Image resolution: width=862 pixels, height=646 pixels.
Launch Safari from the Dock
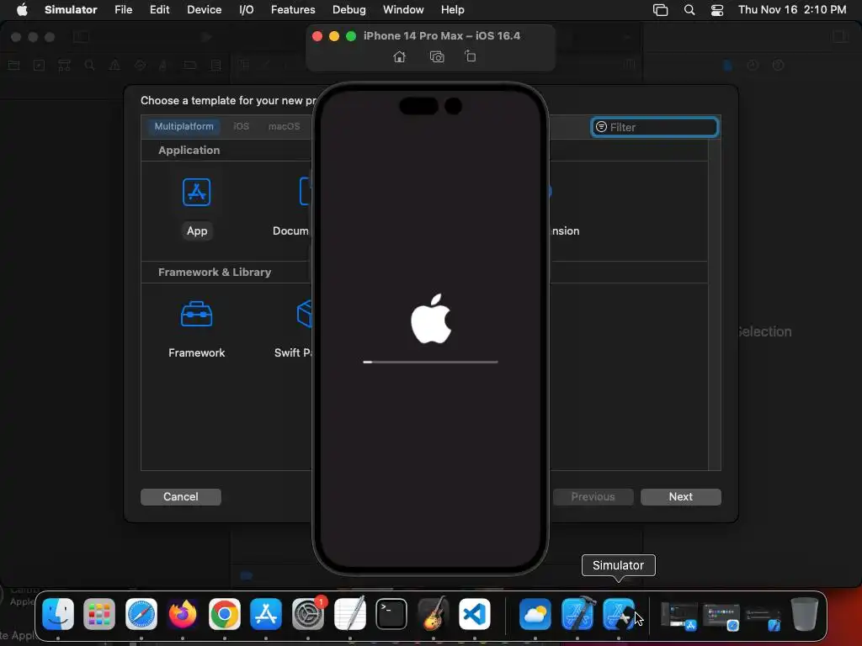pyautogui.click(x=141, y=614)
